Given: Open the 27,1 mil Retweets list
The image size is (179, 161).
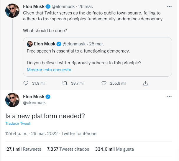Looking at the screenshot, I should pyautogui.click(x=24, y=149).
